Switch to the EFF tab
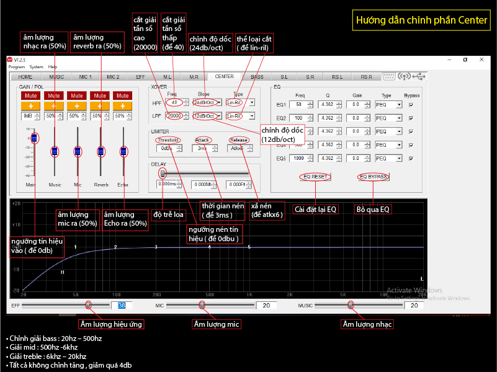This screenshot has height=372, width=497. pyautogui.click(x=140, y=77)
